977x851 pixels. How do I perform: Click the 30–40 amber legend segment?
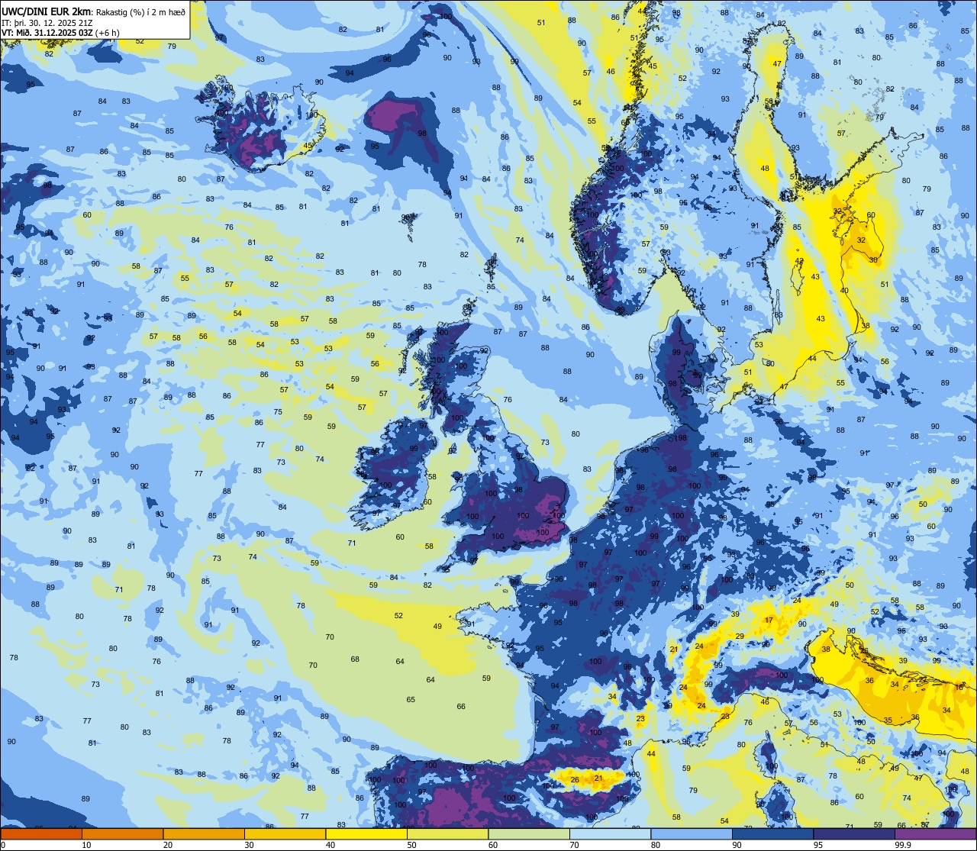coord(285,833)
